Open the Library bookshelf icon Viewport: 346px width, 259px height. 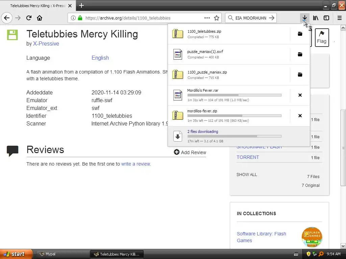(316, 18)
